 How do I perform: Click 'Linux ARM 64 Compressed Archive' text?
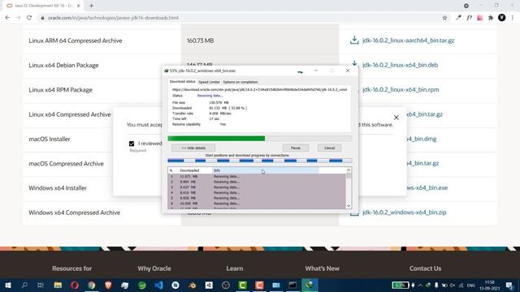[x=76, y=41]
